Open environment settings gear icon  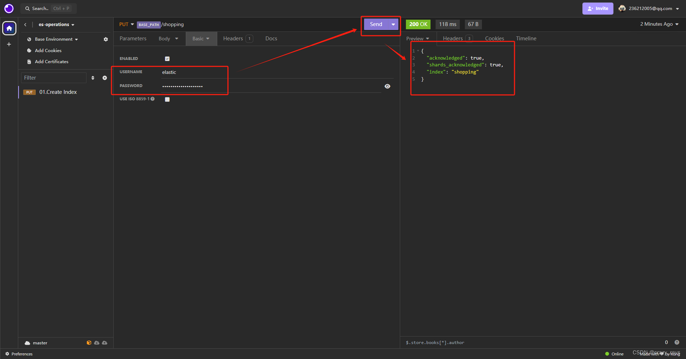pyautogui.click(x=106, y=39)
